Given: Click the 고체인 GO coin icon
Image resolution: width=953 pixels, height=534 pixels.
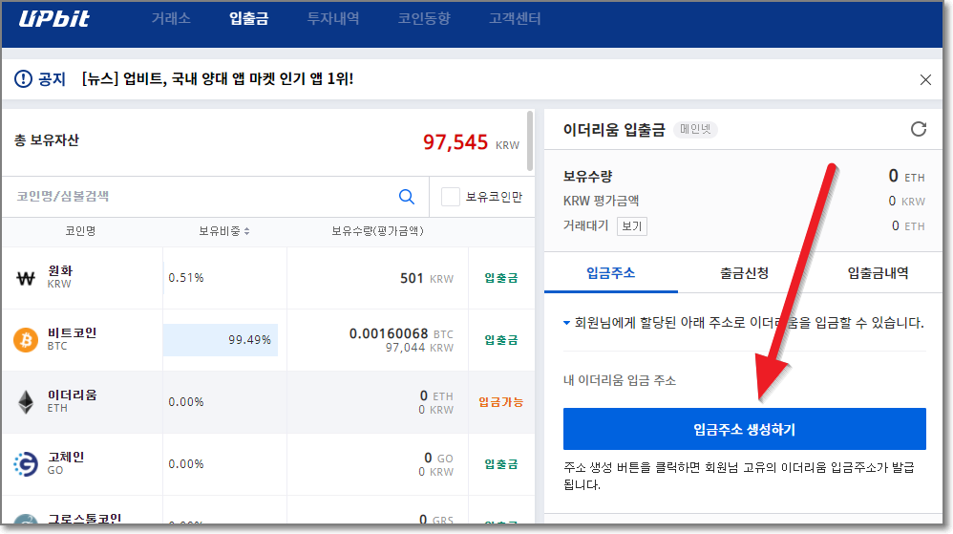Looking at the screenshot, I should 26,464.
